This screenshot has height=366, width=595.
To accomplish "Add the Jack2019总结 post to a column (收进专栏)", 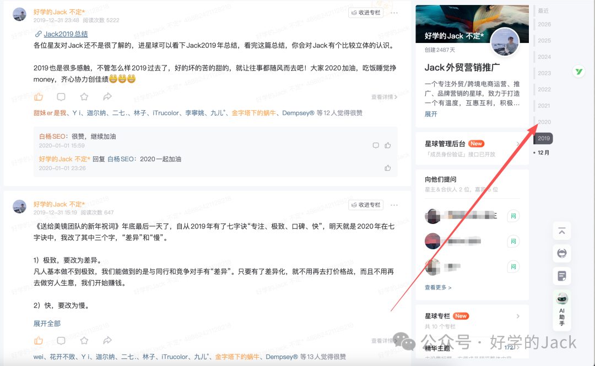I will coord(366,13).
